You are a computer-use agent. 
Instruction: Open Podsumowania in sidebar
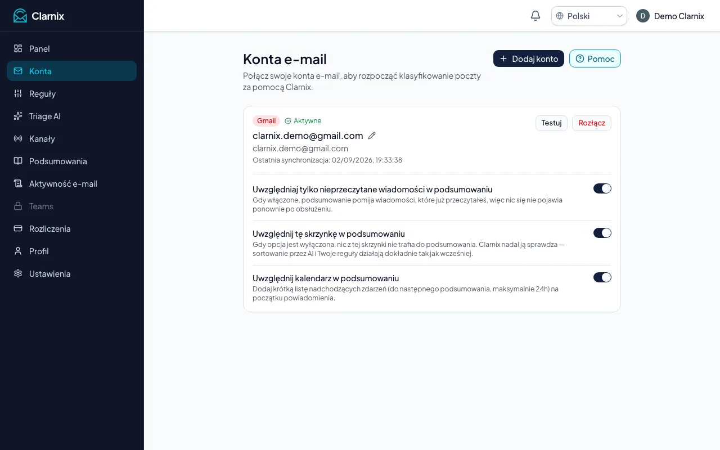(71, 161)
